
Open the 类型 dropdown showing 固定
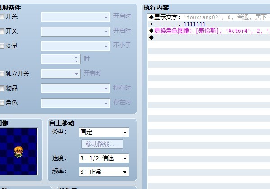tap(104, 132)
